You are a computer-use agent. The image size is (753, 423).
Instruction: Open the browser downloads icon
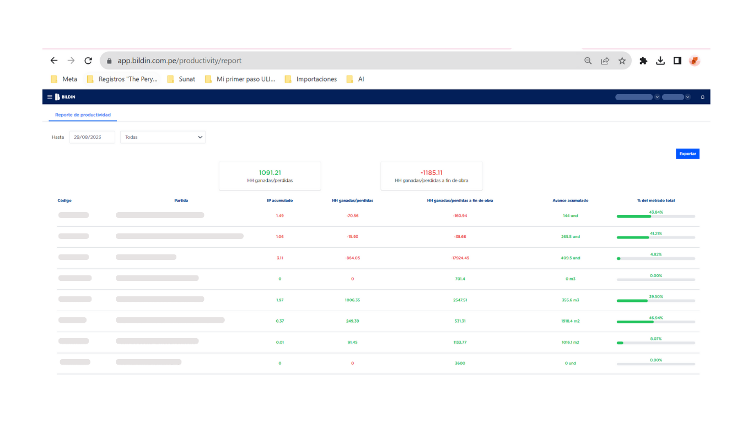[660, 61]
